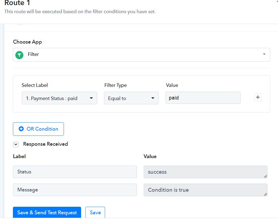Click the Route 1 title
Image resolution: width=278 pixels, height=221 pixels.
tap(17, 3)
